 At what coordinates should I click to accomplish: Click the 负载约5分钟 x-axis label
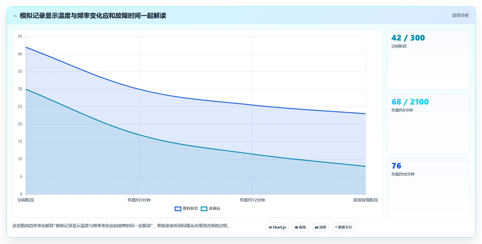139,200
